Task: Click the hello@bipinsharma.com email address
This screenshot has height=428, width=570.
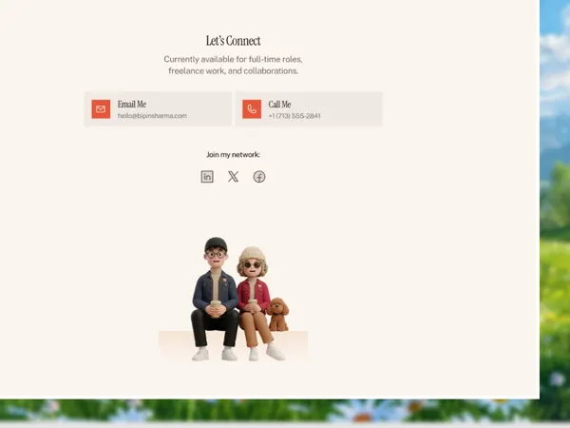Action: coord(152,116)
